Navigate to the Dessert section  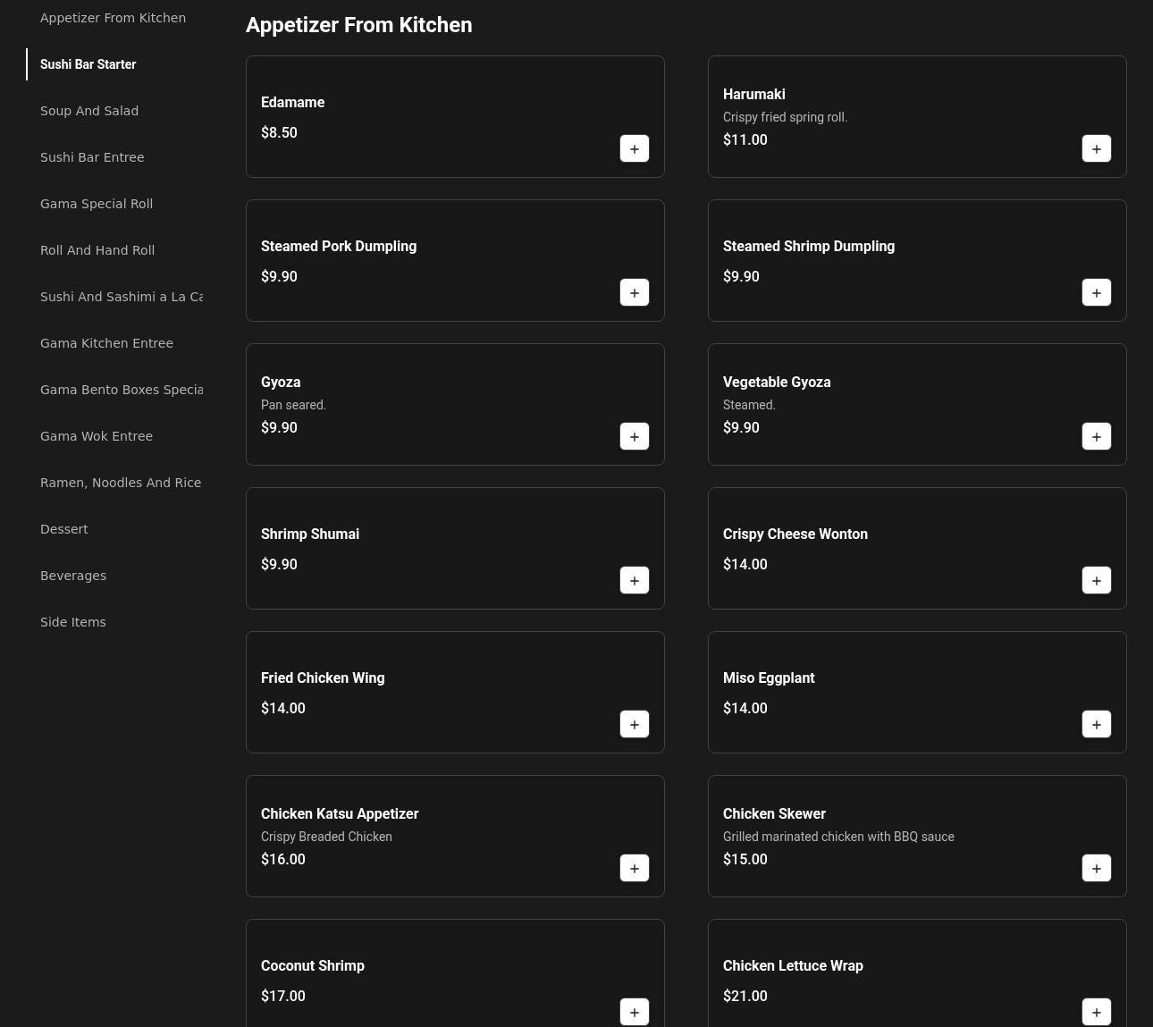(x=64, y=529)
